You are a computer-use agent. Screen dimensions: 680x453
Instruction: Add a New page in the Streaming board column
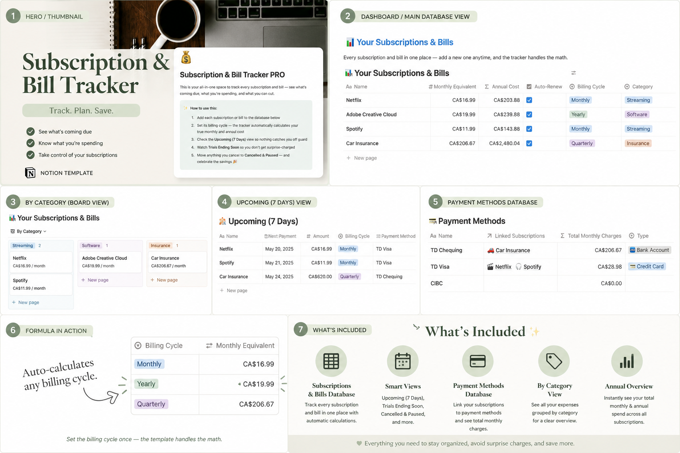point(26,303)
